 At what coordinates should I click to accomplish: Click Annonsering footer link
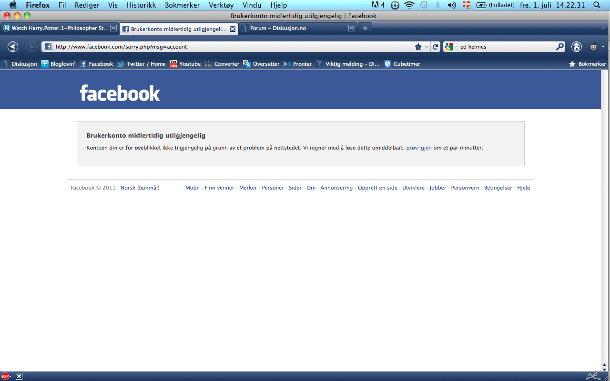pos(336,188)
